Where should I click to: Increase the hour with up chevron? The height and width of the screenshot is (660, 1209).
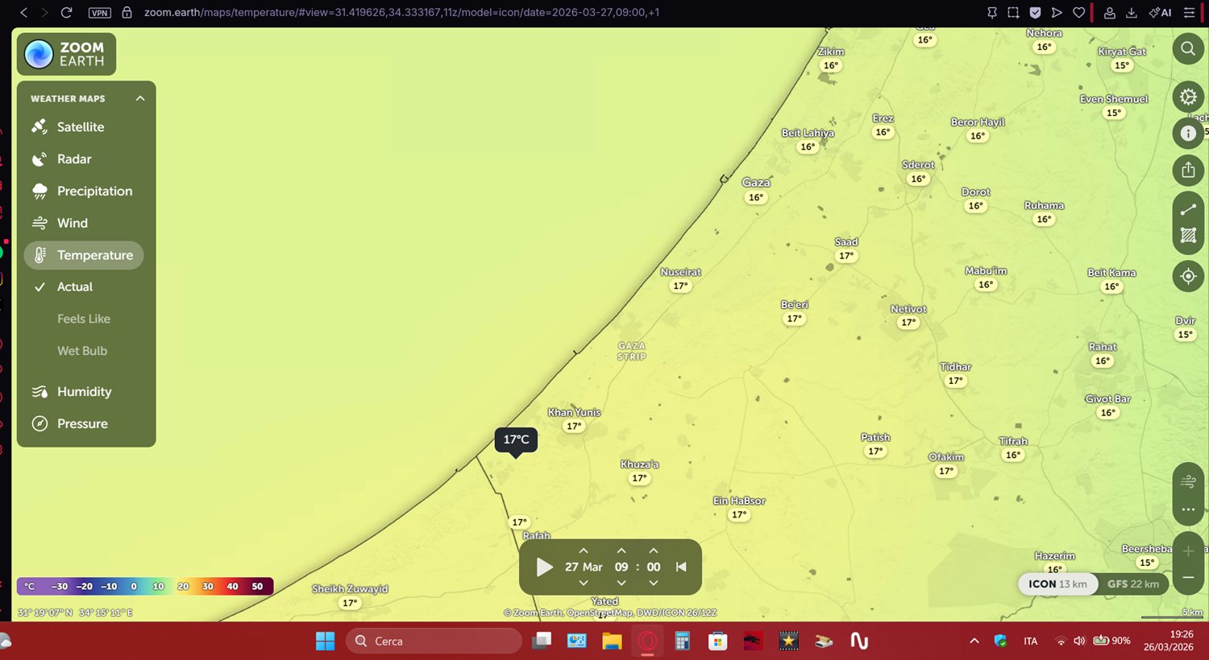[621, 551]
